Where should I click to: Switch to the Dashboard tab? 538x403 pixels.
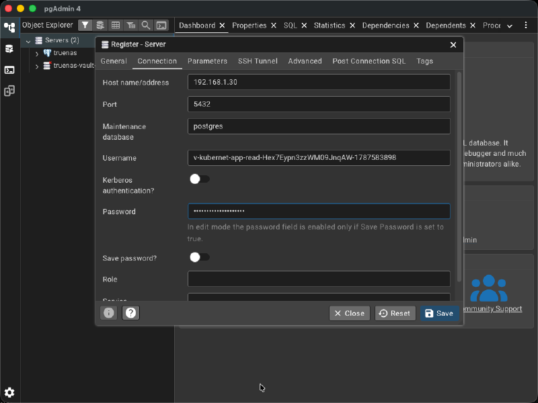coord(197,26)
